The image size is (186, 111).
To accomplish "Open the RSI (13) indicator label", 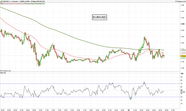I will click(x=3, y=73).
